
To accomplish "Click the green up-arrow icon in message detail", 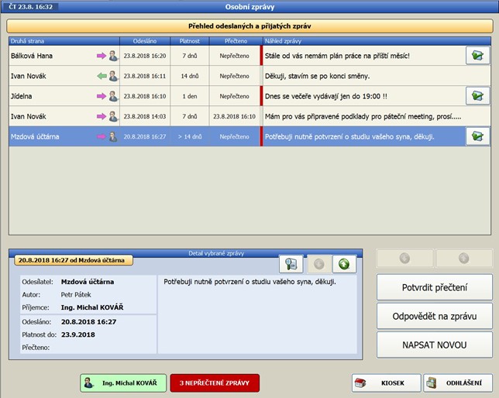I will click(x=344, y=264).
